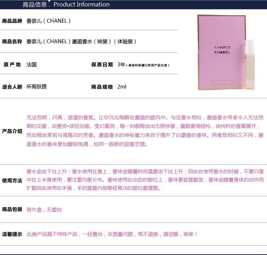Click usage line starting 中在上半身使用
Viewport: 267px width, 255px height.
click(x=145, y=180)
